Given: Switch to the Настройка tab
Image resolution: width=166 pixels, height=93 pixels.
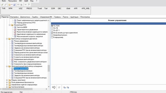Looking at the screenshot, I should [14, 17].
